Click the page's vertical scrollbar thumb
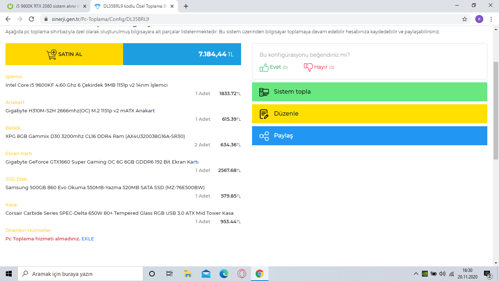 496,110
